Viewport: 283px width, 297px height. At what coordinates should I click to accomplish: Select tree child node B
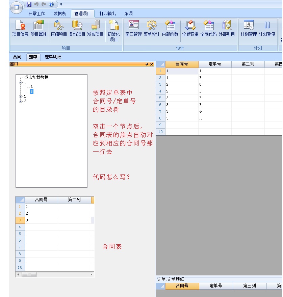click(x=32, y=91)
